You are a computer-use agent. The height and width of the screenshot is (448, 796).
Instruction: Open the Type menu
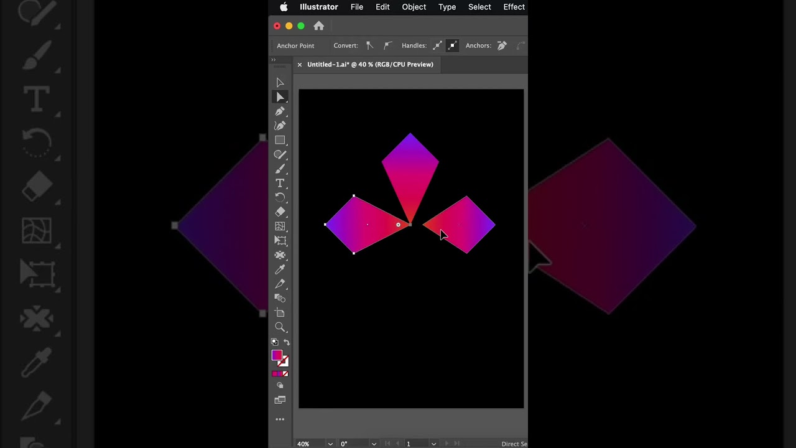click(x=447, y=7)
